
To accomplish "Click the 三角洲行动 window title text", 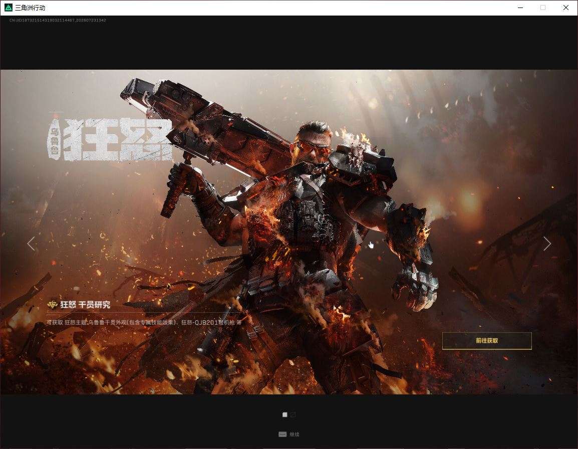I will tap(30, 8).
